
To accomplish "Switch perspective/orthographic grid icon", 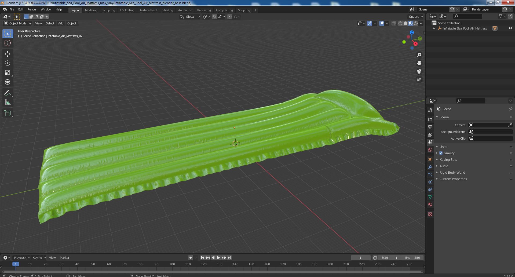I will point(419,80).
